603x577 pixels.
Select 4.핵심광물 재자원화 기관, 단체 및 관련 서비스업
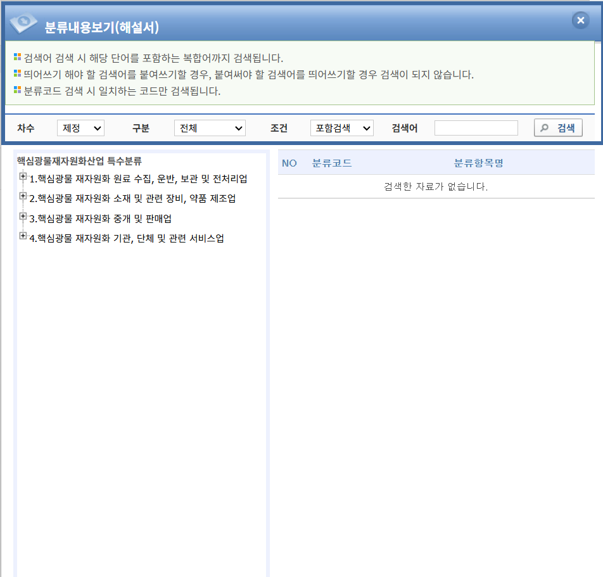(x=127, y=239)
